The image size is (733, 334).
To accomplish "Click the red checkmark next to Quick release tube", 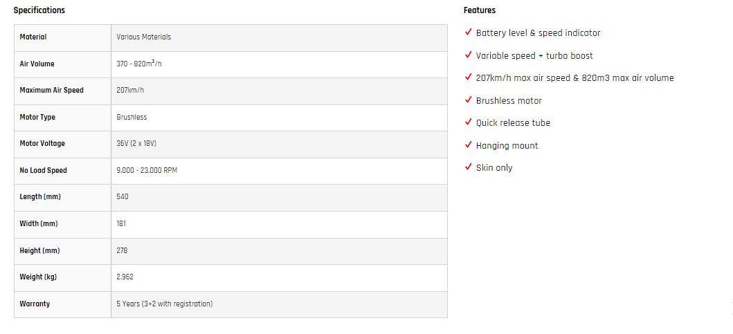I will click(468, 122).
